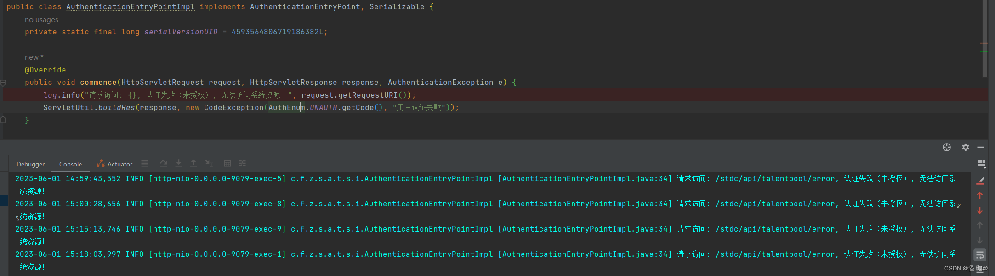
Task: Click the editor vertical scrollbar
Action: tap(984, 39)
